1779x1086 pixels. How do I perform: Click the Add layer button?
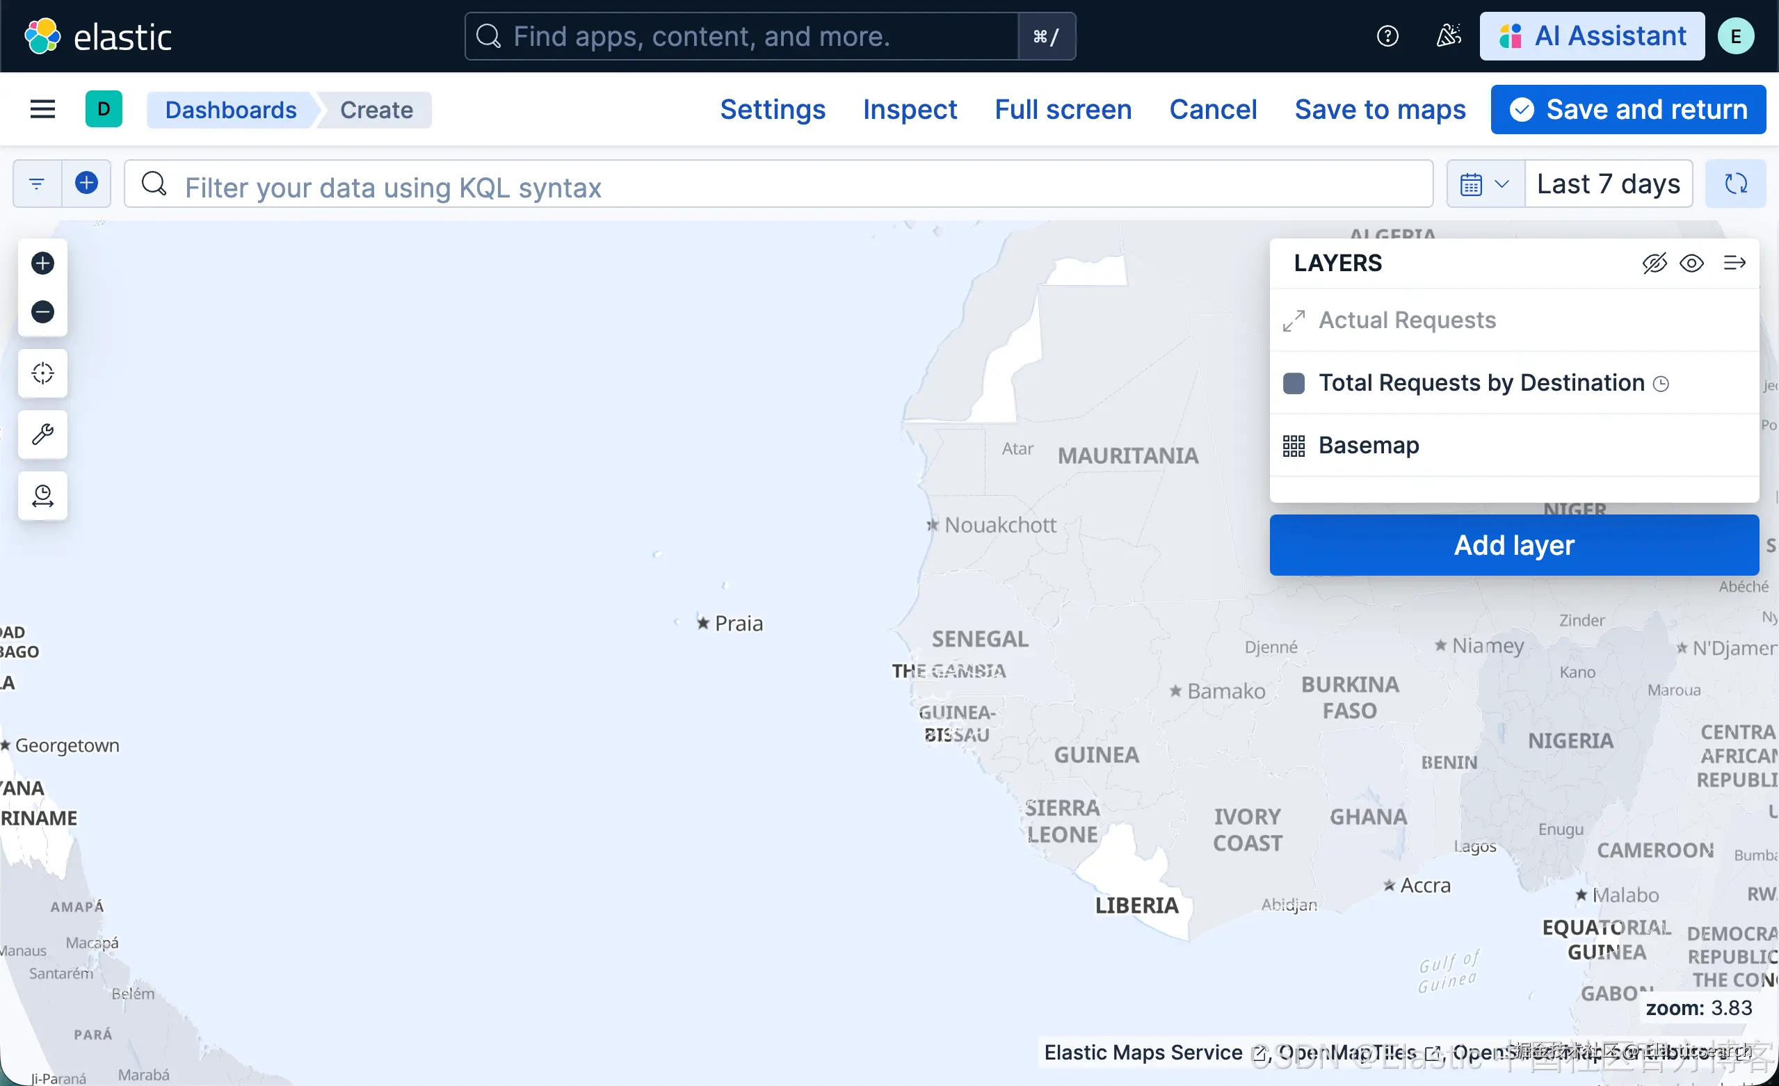point(1513,545)
